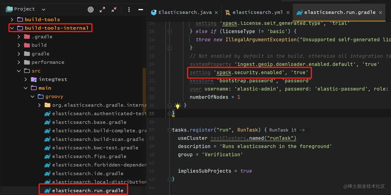Close the elasticsearch.run.gradle tab
Image resolution: width=391 pixels, height=195 pixels.
(x=380, y=12)
